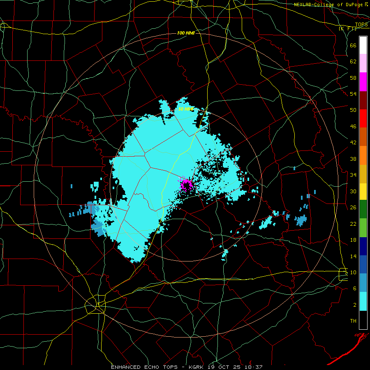This screenshot has width=370, height=370.
Task: Pick the navy blue legend band
Action: (x=363, y=246)
